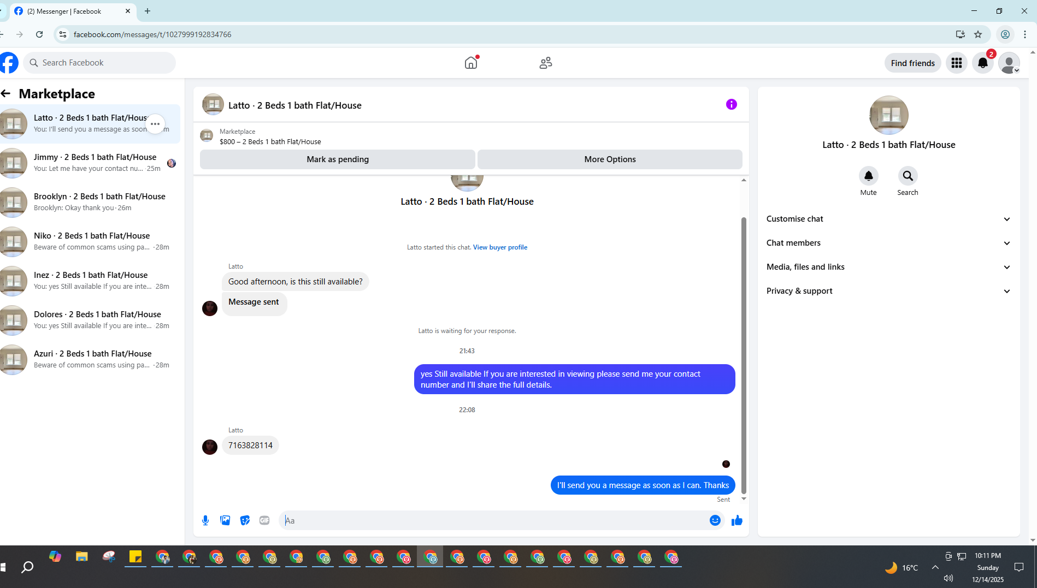Open the three-dot options on Latto chat

click(155, 123)
